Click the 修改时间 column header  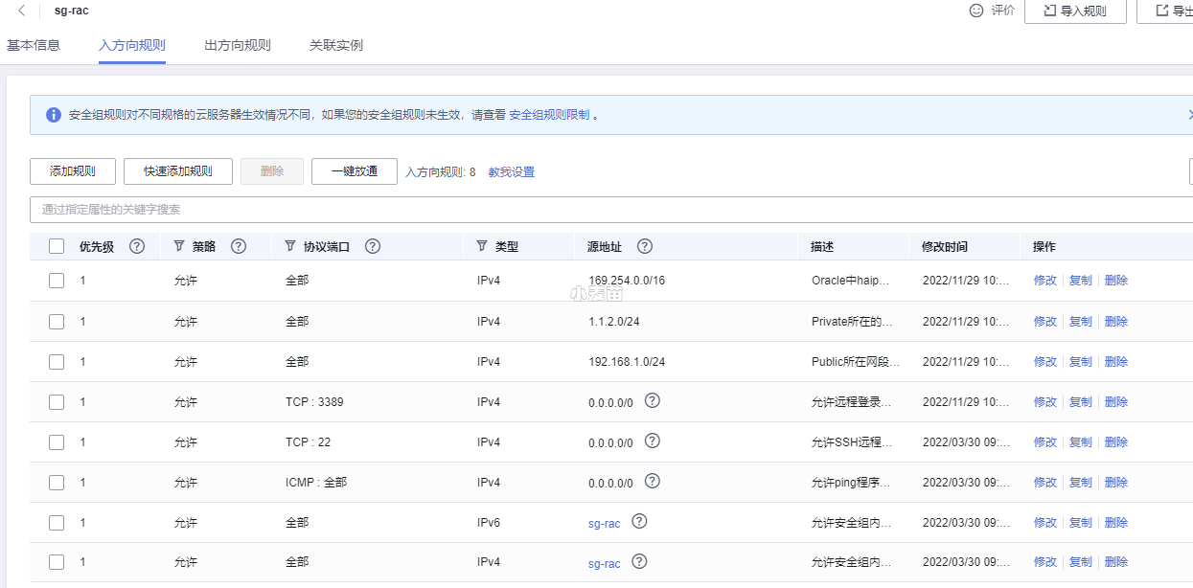point(945,246)
